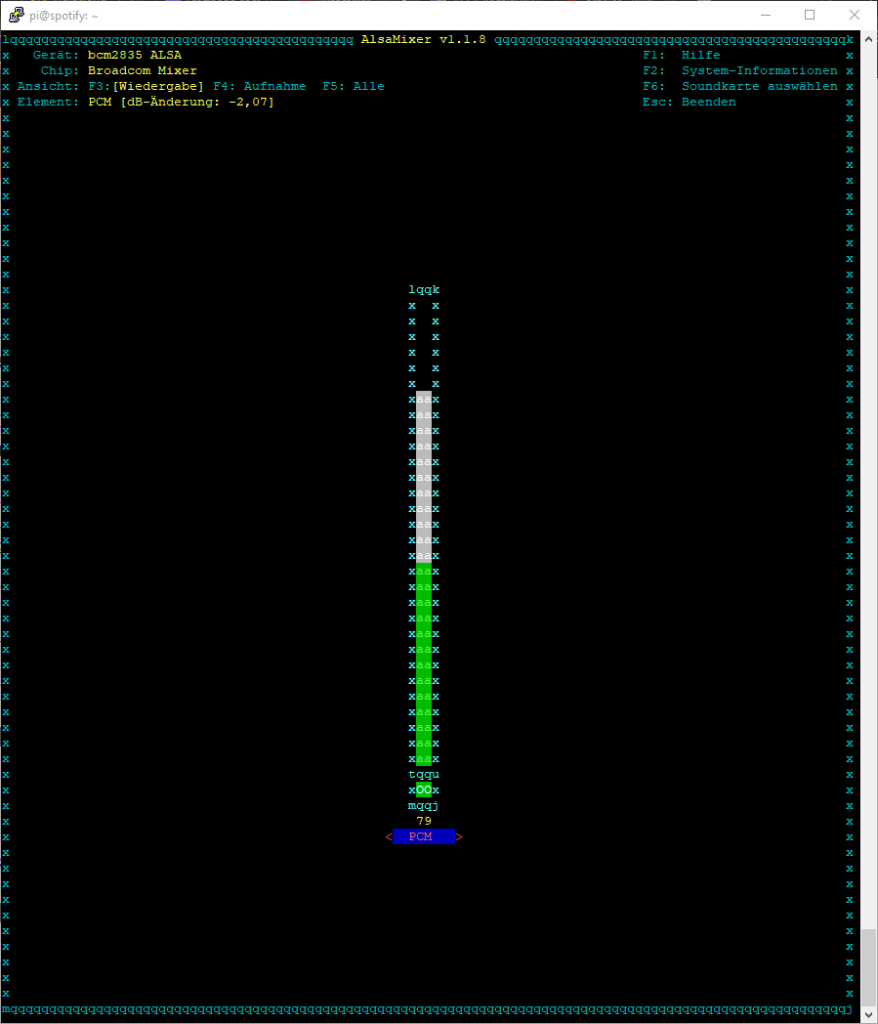Click the green PCM volume bar

click(423, 664)
